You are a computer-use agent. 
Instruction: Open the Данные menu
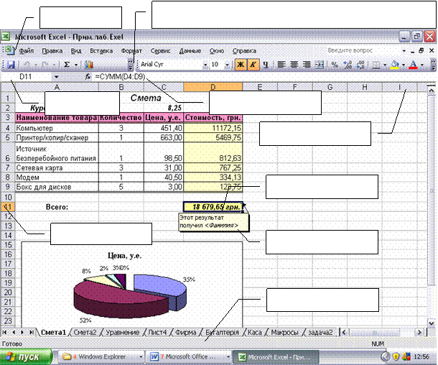click(190, 51)
